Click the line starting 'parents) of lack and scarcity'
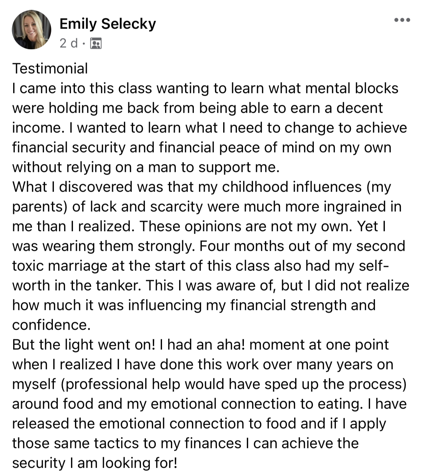This screenshot has width=422, height=473. [207, 206]
